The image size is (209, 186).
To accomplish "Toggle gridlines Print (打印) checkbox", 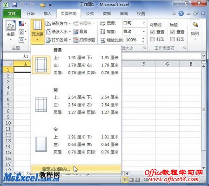I will [x=152, y=39].
